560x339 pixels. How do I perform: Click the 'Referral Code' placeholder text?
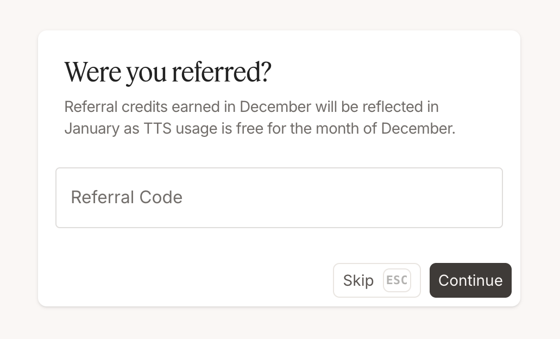(127, 197)
